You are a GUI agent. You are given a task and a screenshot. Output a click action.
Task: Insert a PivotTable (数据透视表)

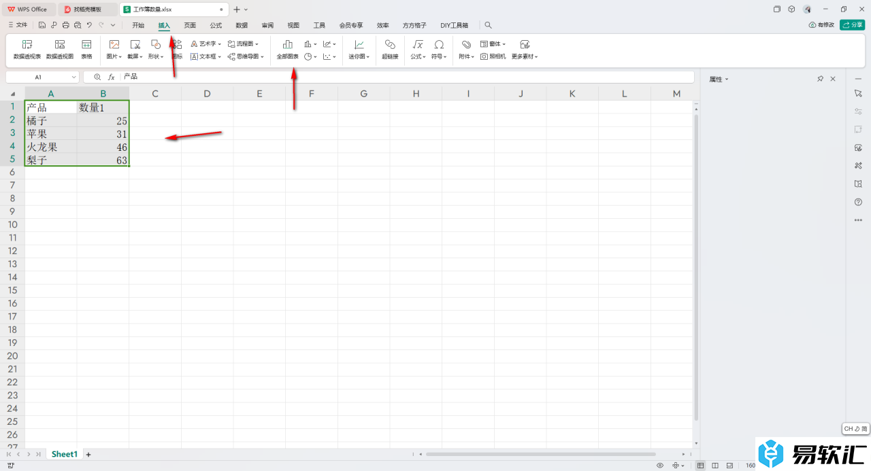[27, 50]
